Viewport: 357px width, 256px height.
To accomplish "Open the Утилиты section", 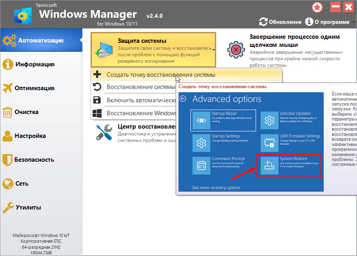I will tap(41, 207).
